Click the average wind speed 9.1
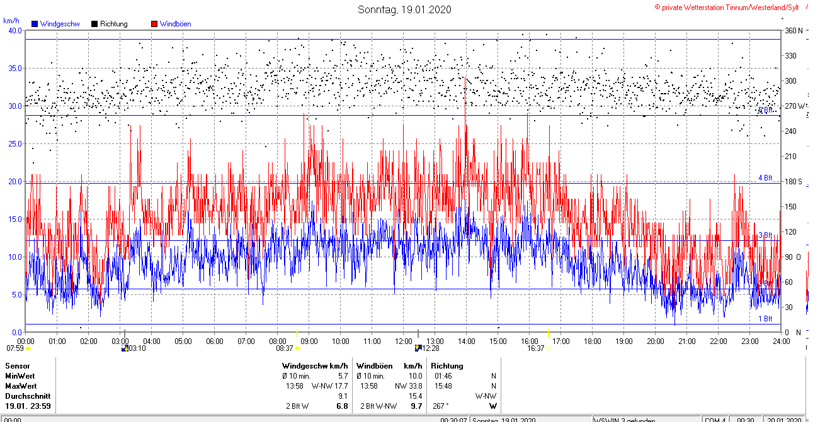This screenshot has height=422, width=825. tap(343, 396)
